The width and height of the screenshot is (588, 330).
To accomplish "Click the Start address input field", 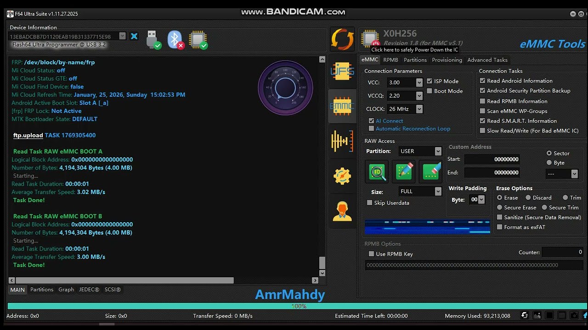I will 492,159.
